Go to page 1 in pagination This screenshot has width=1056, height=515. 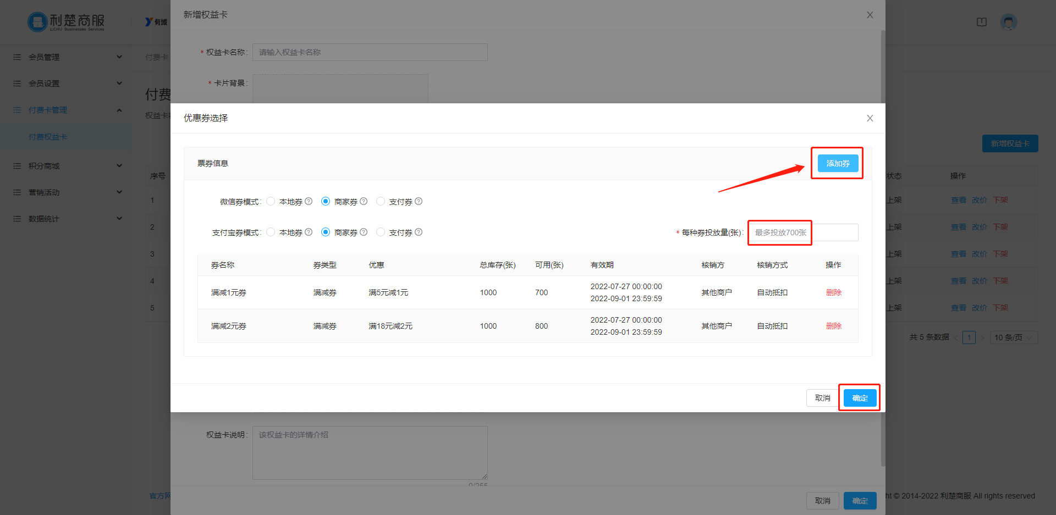969,337
